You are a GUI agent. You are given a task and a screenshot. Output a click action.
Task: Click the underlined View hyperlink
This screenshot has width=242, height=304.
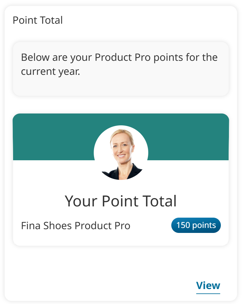(208, 285)
